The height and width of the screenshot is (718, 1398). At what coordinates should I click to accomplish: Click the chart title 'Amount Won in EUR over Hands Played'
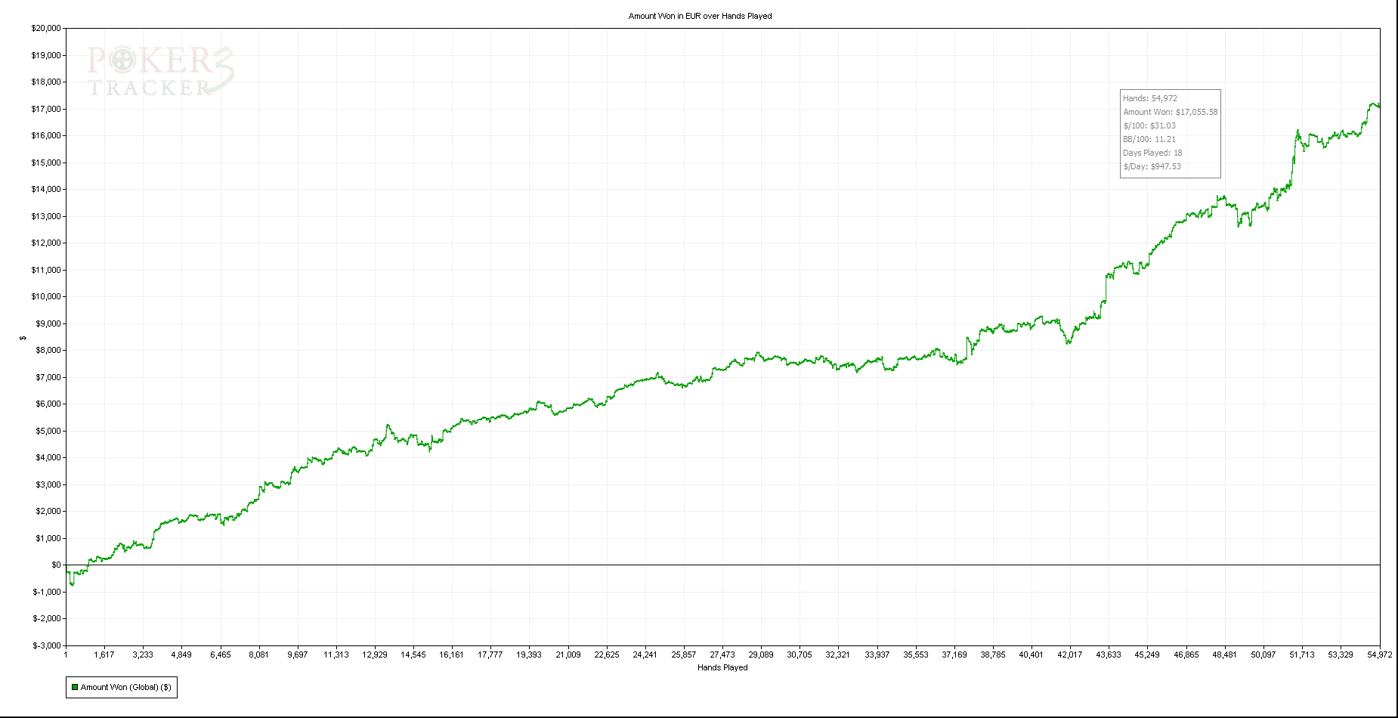click(701, 16)
